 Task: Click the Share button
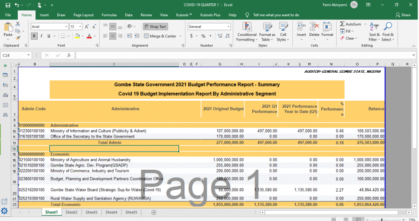[403, 15]
